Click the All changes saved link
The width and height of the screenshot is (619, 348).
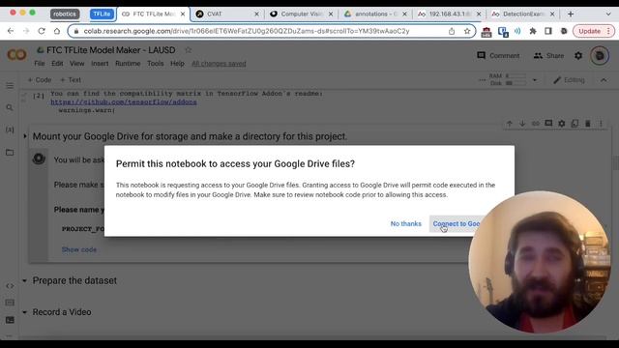(219, 64)
